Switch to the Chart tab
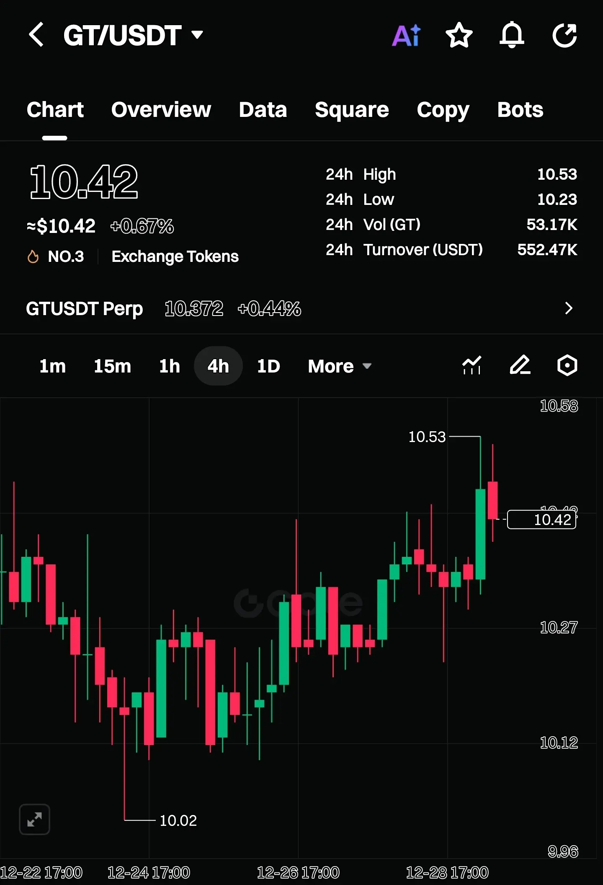 (x=55, y=110)
